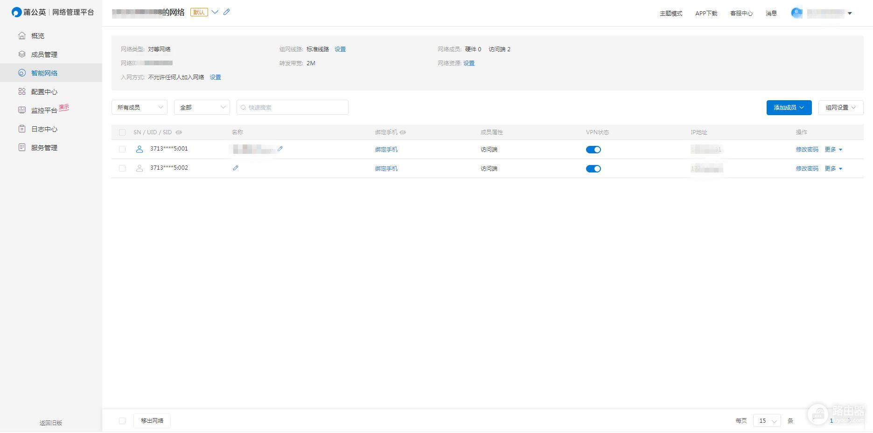Check the checkbox for row 3713****5:002
Viewport: 873px width, 433px height.
point(122,168)
